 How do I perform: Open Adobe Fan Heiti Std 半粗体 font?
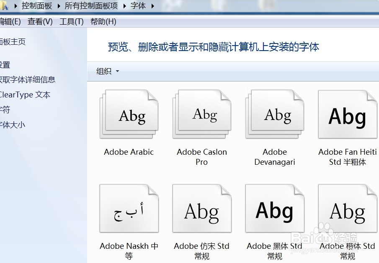click(347, 114)
